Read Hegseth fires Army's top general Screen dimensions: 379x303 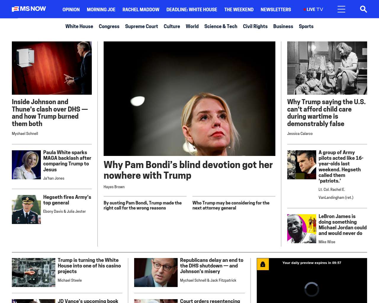tap(67, 200)
